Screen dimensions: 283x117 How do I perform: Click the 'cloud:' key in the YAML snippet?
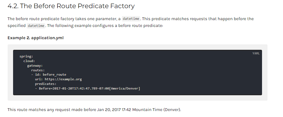29,61
